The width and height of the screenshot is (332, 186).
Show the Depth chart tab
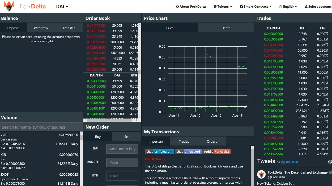coord(226,28)
